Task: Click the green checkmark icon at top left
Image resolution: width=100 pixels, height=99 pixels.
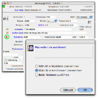Action: point(4,6)
